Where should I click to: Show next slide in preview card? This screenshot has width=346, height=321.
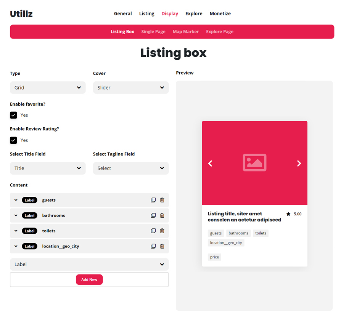(299, 164)
